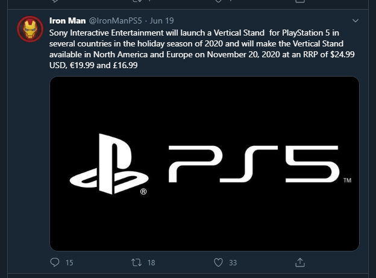This screenshot has height=278, width=376.
Task: Expand the tweet options chevron
Action: 356,21
